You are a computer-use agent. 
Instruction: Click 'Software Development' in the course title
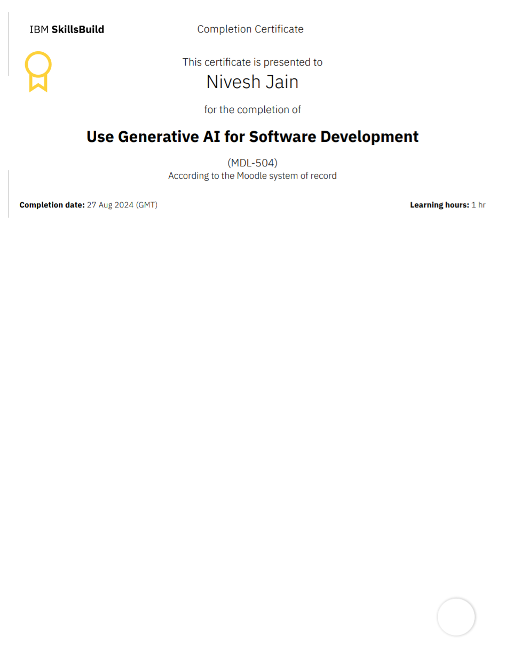click(x=334, y=137)
